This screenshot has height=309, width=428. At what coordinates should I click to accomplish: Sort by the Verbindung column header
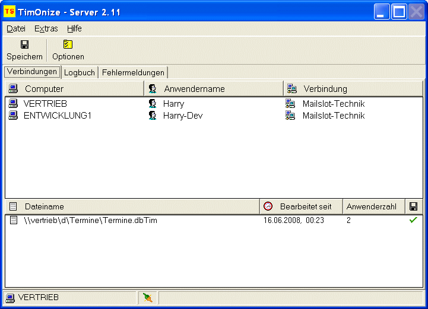(x=353, y=88)
